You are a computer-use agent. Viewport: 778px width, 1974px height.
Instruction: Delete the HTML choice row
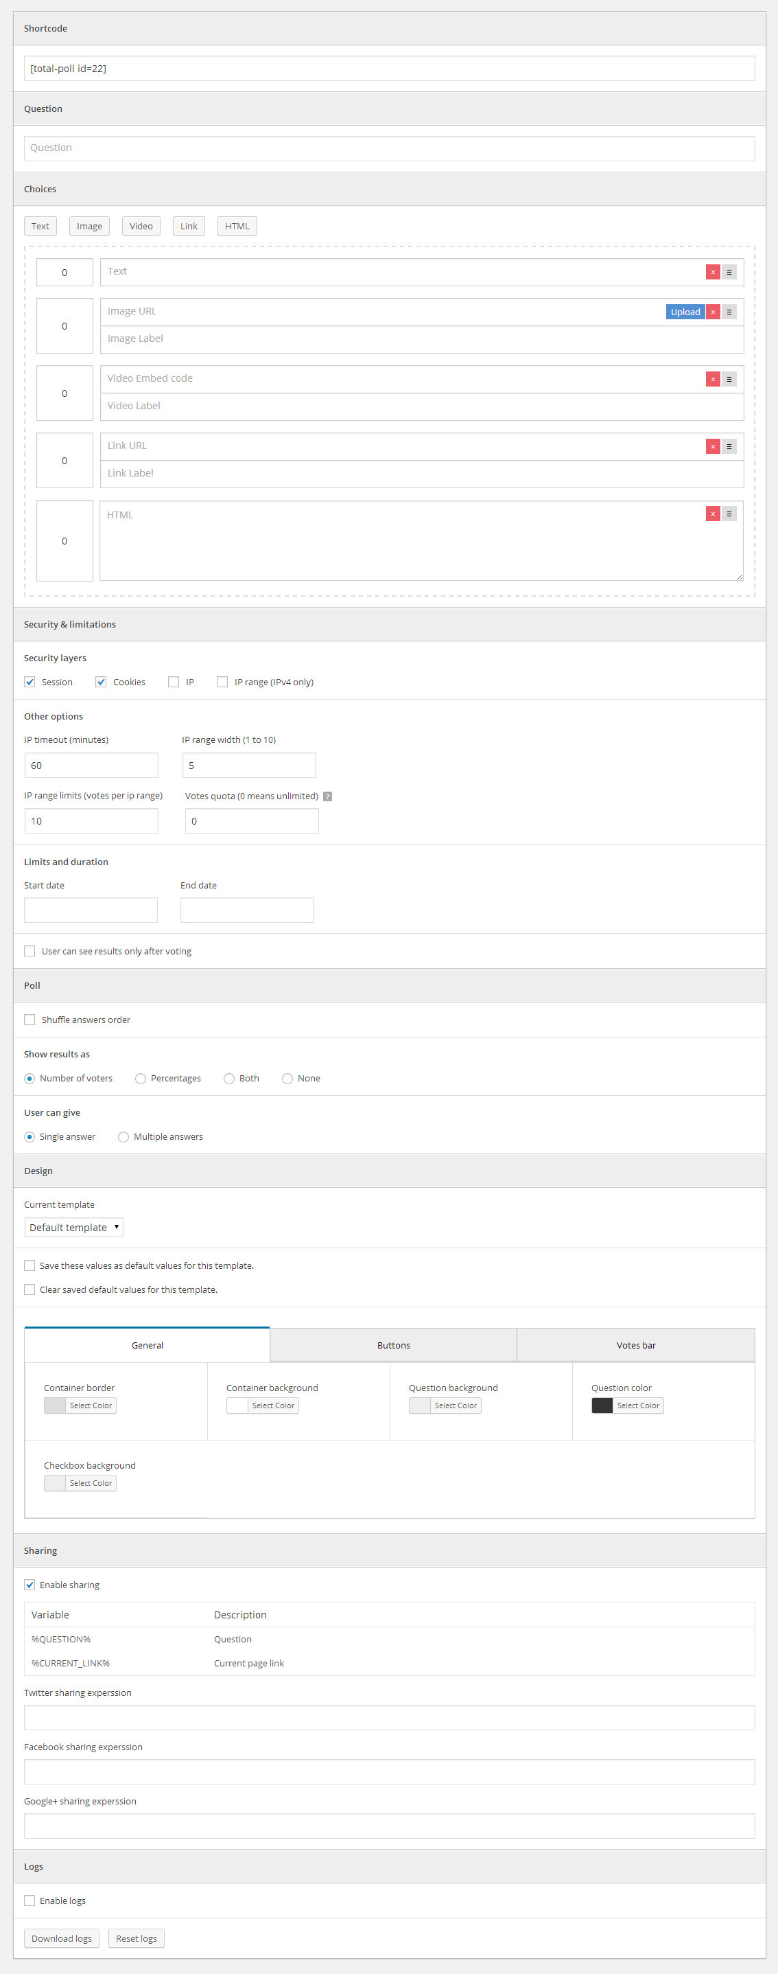[x=712, y=514]
